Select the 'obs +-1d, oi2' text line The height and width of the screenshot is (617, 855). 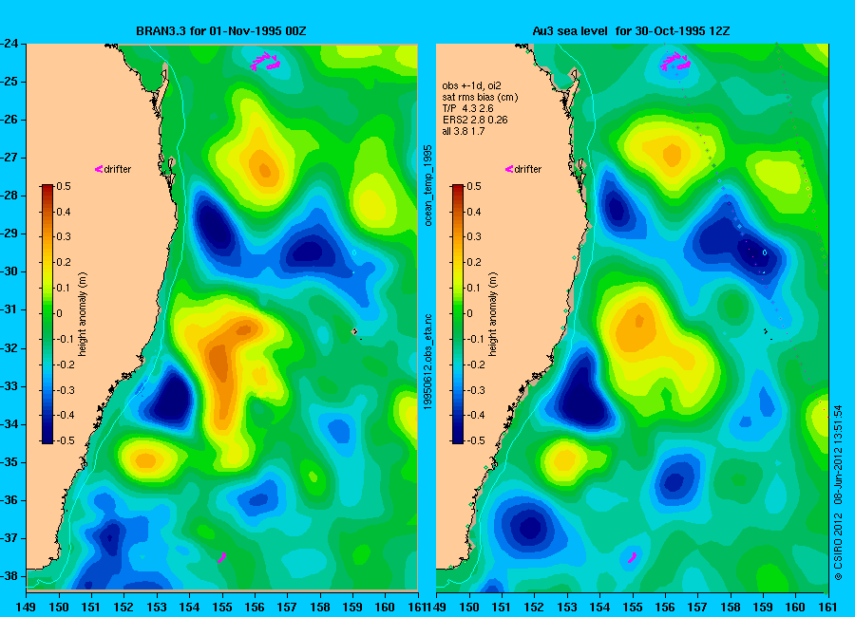(x=471, y=85)
